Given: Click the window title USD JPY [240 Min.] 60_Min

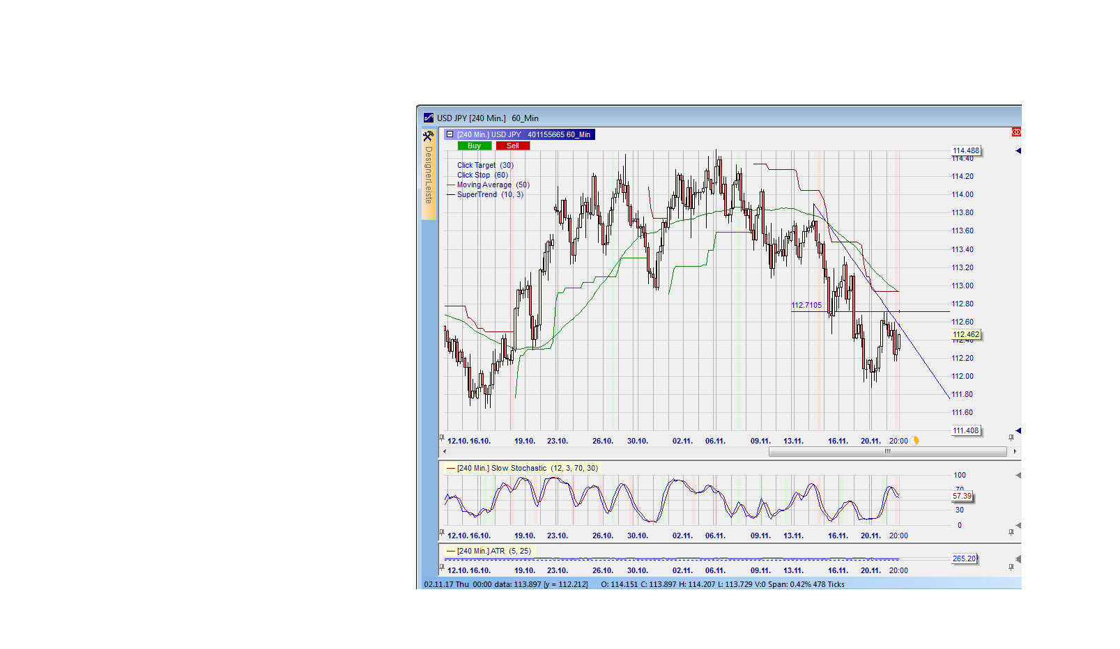Looking at the screenshot, I should [488, 118].
